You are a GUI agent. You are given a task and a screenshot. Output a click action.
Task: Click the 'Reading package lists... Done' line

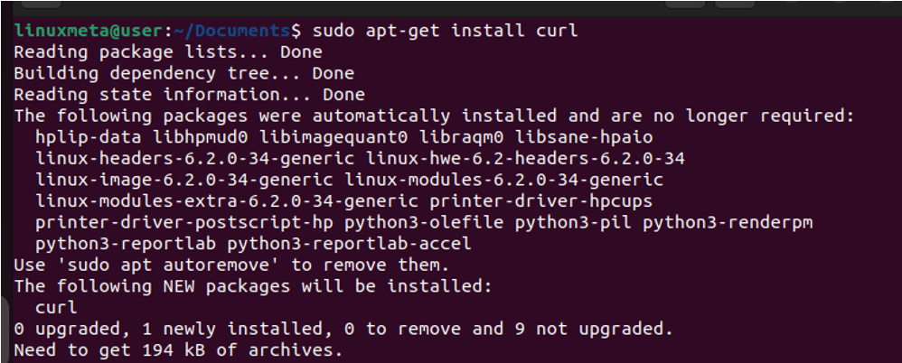pos(168,52)
